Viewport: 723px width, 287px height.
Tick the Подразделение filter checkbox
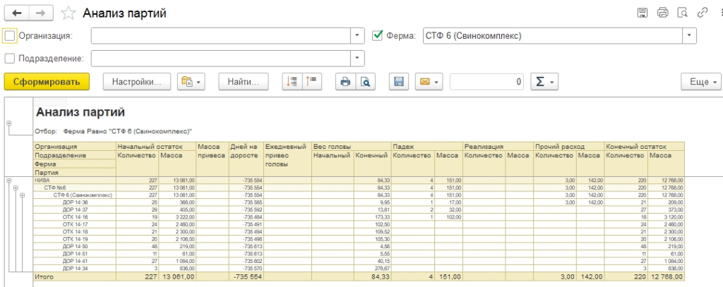(10, 59)
